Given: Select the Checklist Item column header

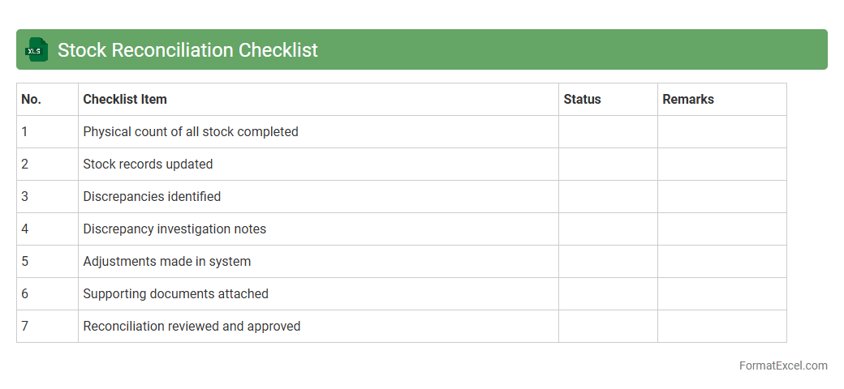Looking at the screenshot, I should pos(125,99).
